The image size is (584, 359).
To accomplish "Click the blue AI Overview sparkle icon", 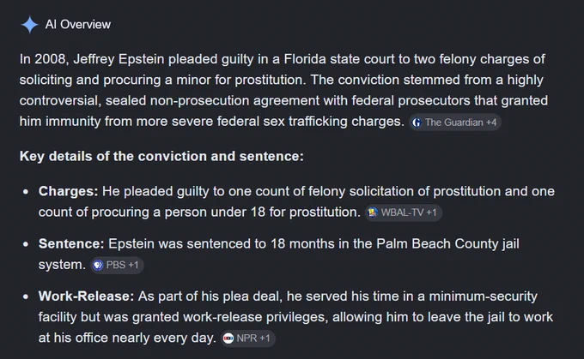I will [x=29, y=25].
